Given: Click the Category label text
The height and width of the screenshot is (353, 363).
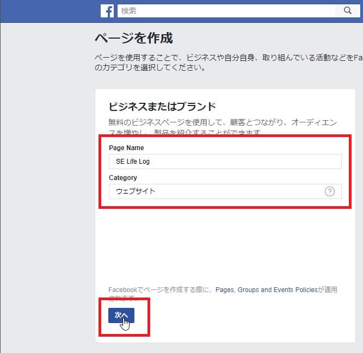Looking at the screenshot, I should click(x=123, y=177).
